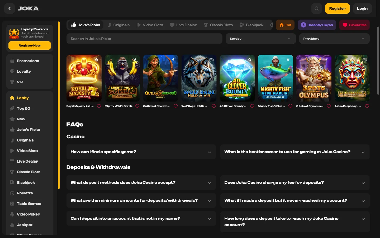The width and height of the screenshot is (380, 238).
Task: Click the VIP trophy icon in sidebar
Action: point(12,82)
